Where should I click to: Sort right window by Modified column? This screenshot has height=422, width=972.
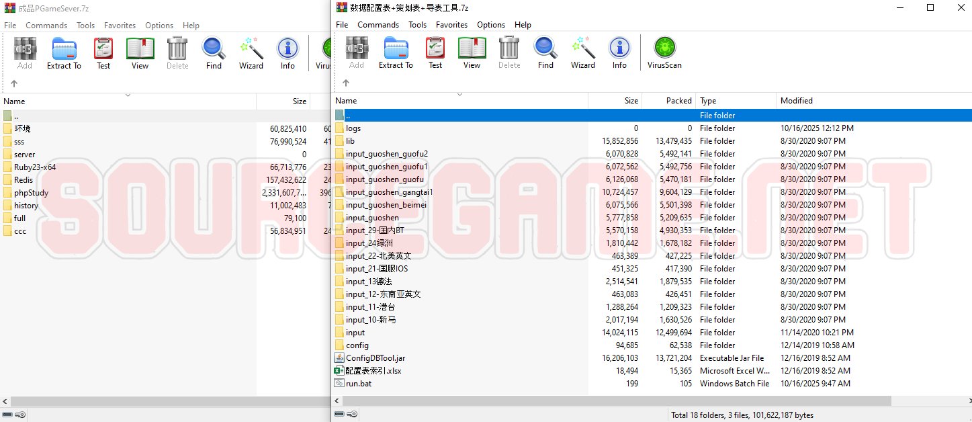click(796, 101)
